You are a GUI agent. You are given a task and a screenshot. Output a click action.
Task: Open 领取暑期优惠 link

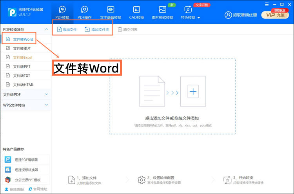click(x=245, y=15)
